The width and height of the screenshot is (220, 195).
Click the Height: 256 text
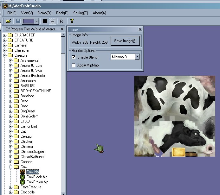pos(99,42)
